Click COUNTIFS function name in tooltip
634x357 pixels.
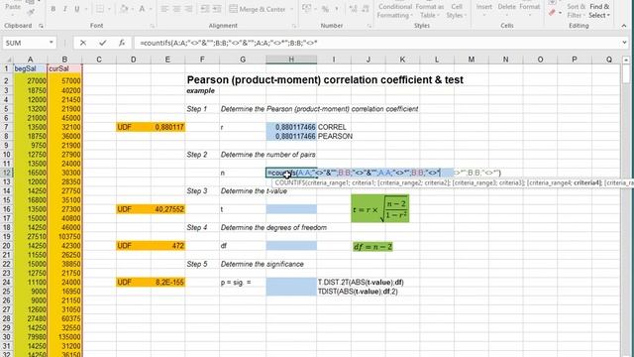coord(289,182)
